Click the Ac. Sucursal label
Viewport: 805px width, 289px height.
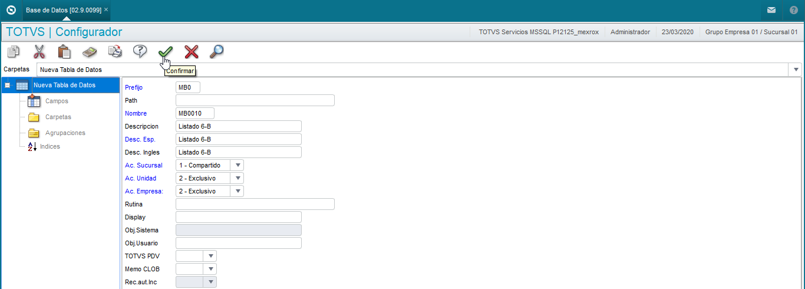144,165
